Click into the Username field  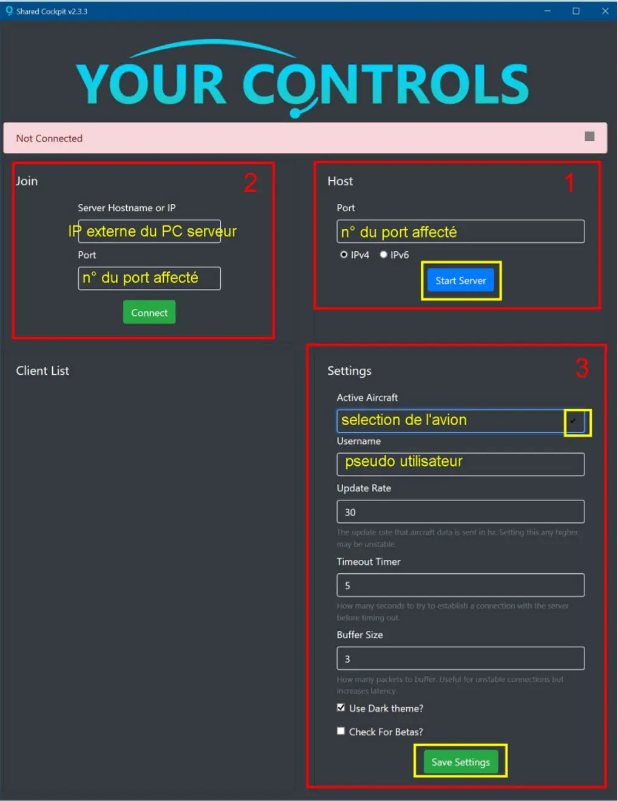[461, 464]
